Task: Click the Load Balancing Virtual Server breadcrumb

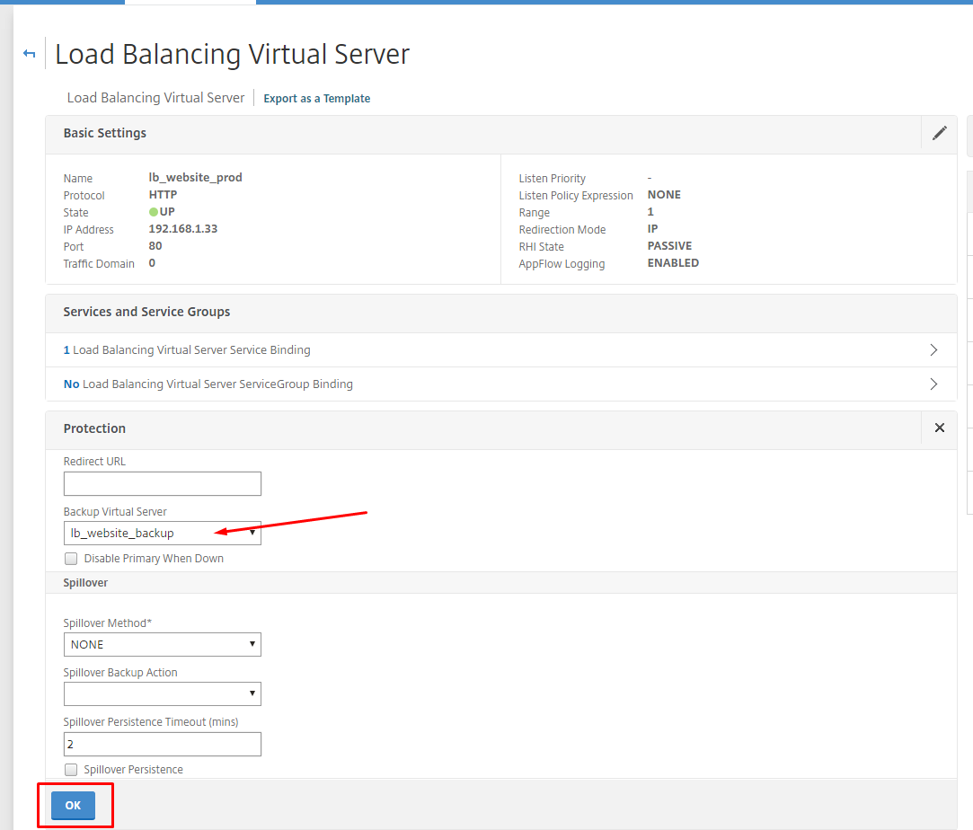Action: pos(155,98)
